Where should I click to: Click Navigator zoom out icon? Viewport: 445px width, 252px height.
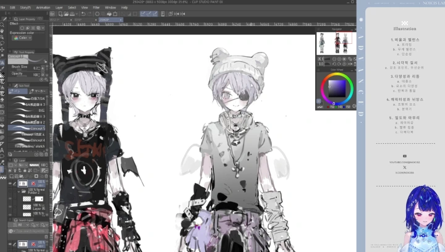pos(334,59)
